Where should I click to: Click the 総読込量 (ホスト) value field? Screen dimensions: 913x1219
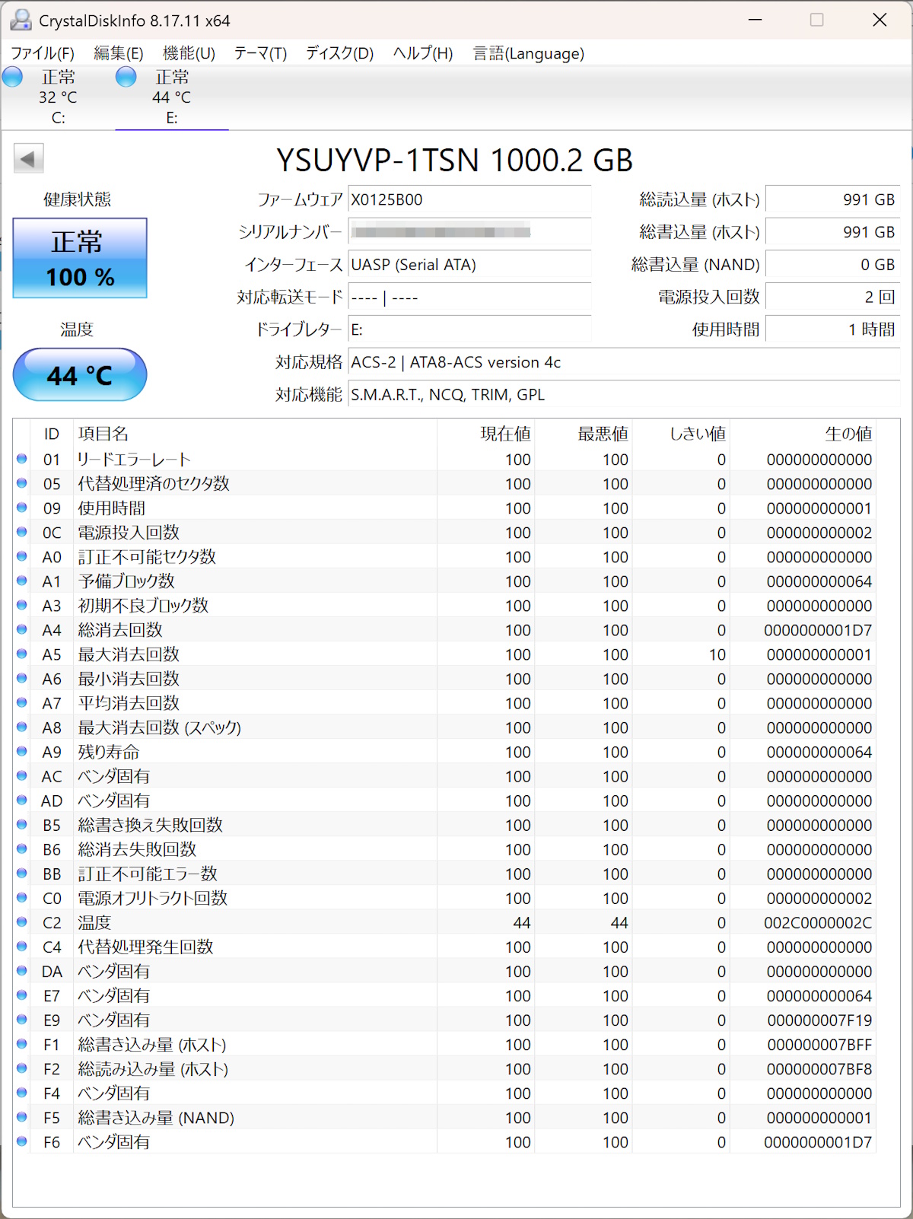tap(832, 200)
